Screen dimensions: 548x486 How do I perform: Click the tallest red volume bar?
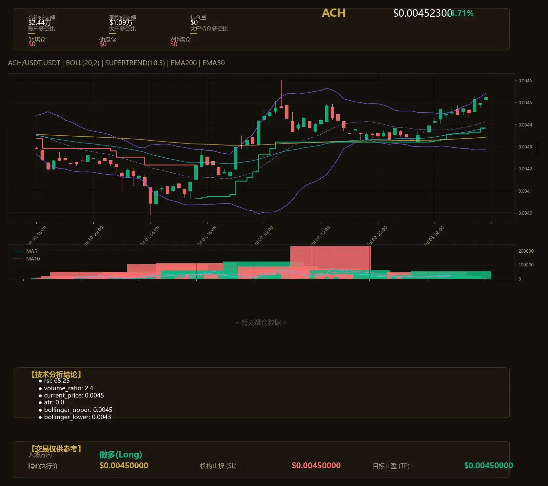pyautogui.click(x=331, y=262)
